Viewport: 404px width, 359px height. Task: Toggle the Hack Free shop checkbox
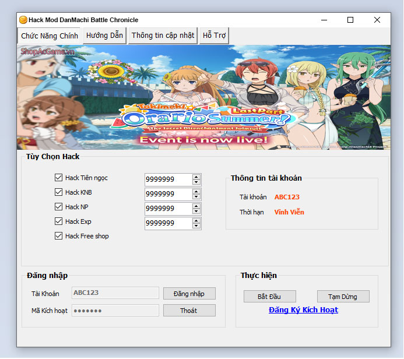pos(58,236)
